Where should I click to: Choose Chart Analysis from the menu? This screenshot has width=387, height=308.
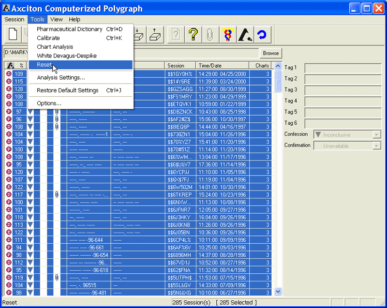[x=80, y=47]
